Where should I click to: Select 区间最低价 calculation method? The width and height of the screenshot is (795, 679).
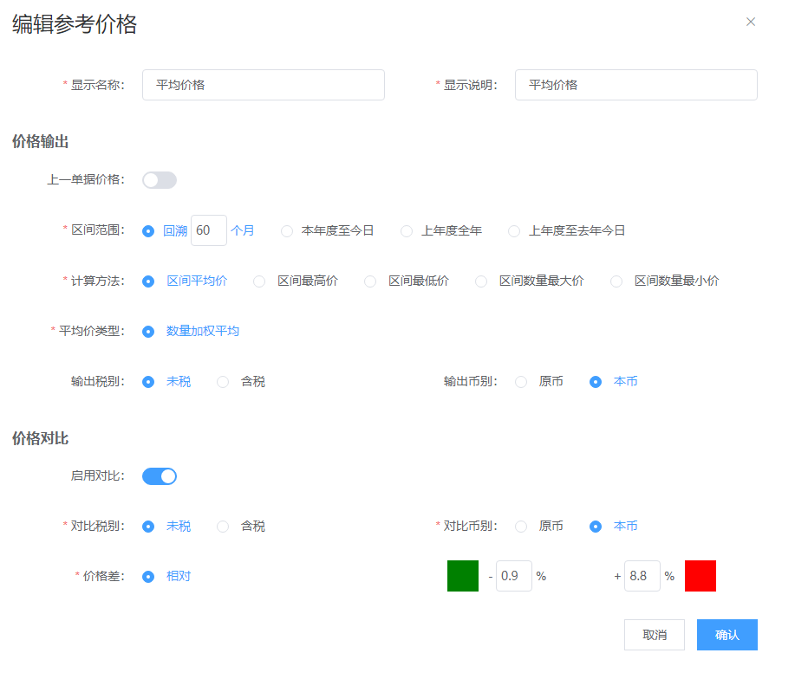coord(370,281)
